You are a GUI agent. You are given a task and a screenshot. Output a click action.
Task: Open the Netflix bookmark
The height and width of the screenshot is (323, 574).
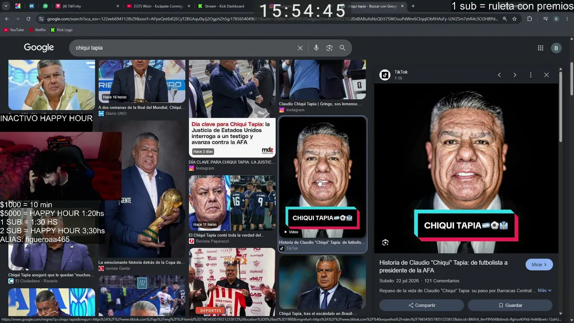[x=38, y=30]
